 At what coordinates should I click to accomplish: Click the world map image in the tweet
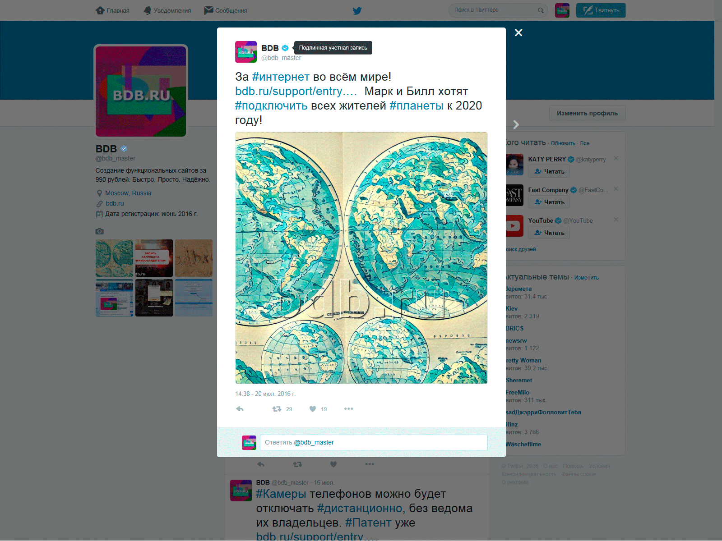[361, 258]
